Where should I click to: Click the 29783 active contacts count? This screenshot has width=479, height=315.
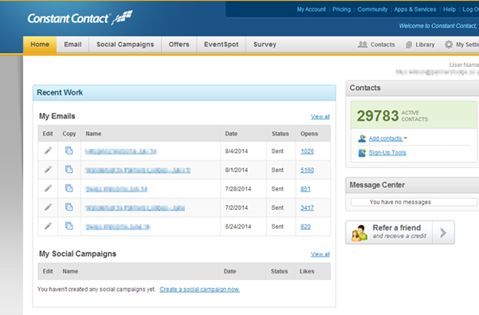(378, 116)
